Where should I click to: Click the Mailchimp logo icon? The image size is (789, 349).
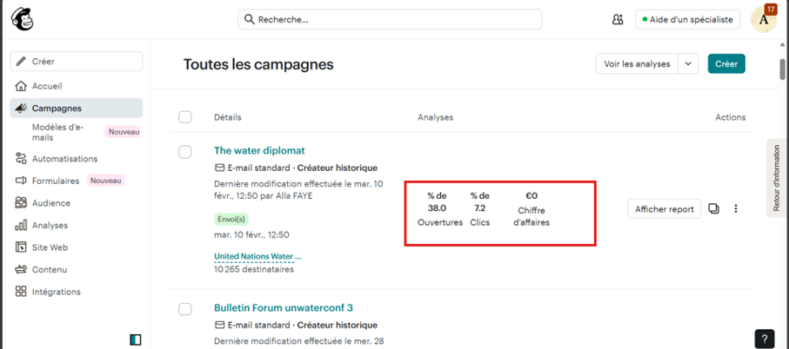click(23, 18)
